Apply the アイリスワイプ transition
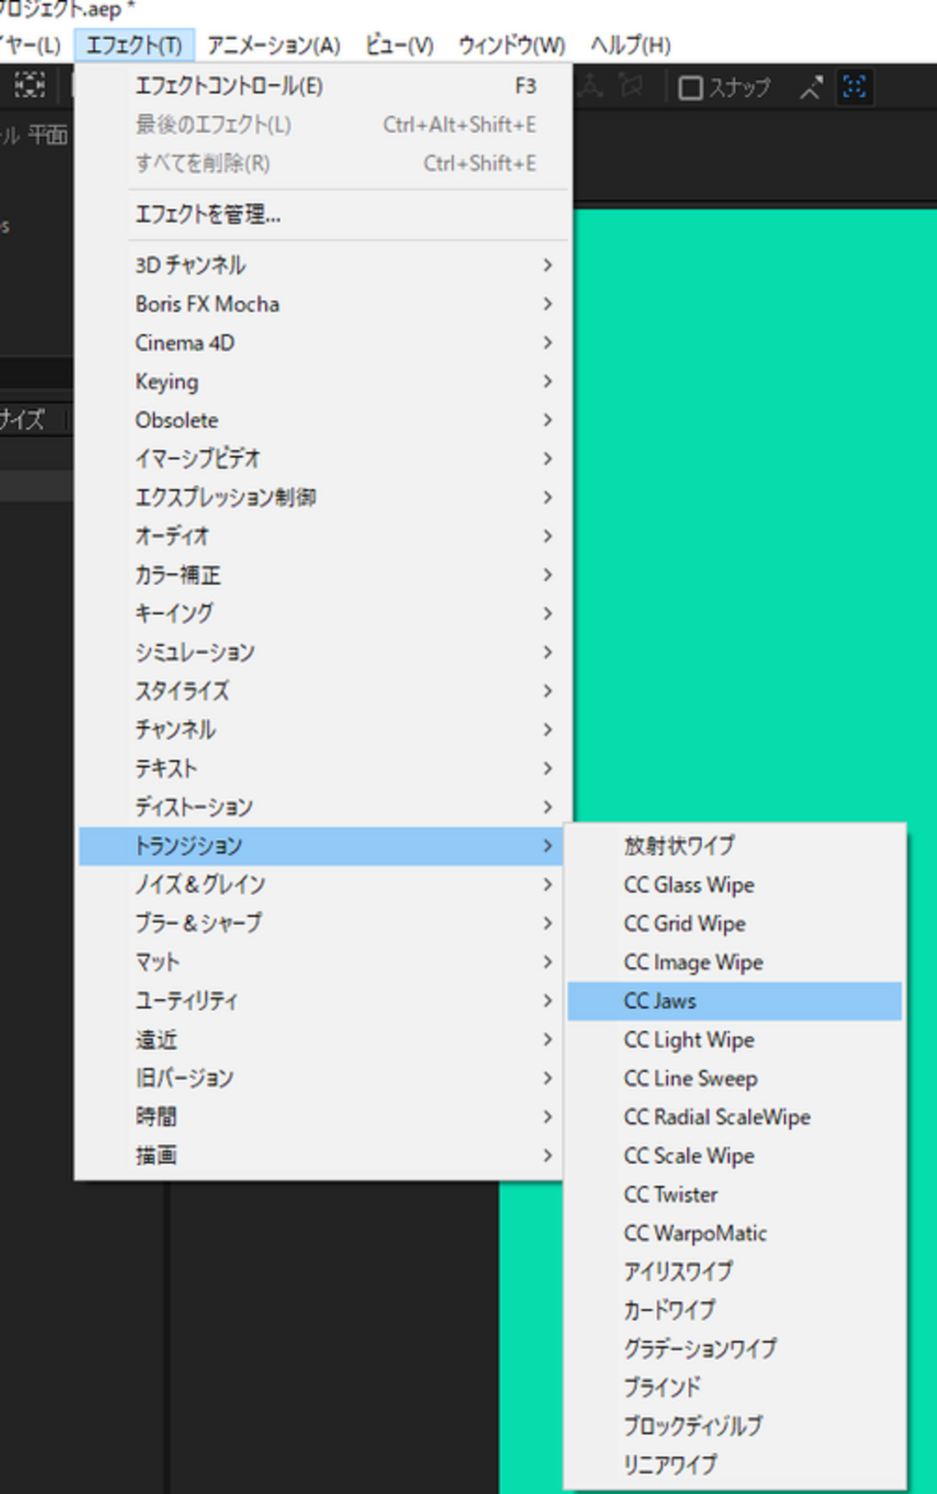The image size is (937, 1494). (734, 1271)
